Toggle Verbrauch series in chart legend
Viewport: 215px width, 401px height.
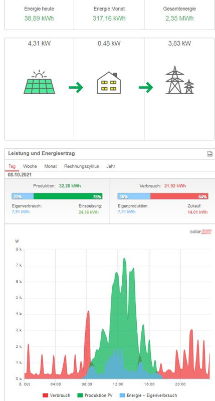(57, 395)
